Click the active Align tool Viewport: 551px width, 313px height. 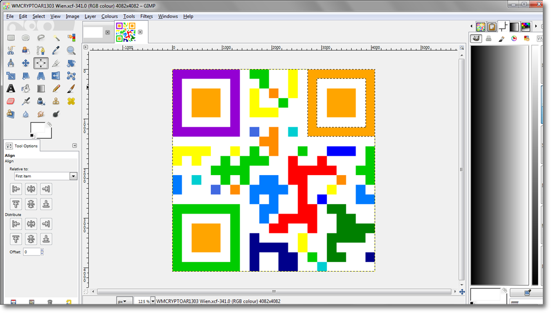pyautogui.click(x=41, y=63)
